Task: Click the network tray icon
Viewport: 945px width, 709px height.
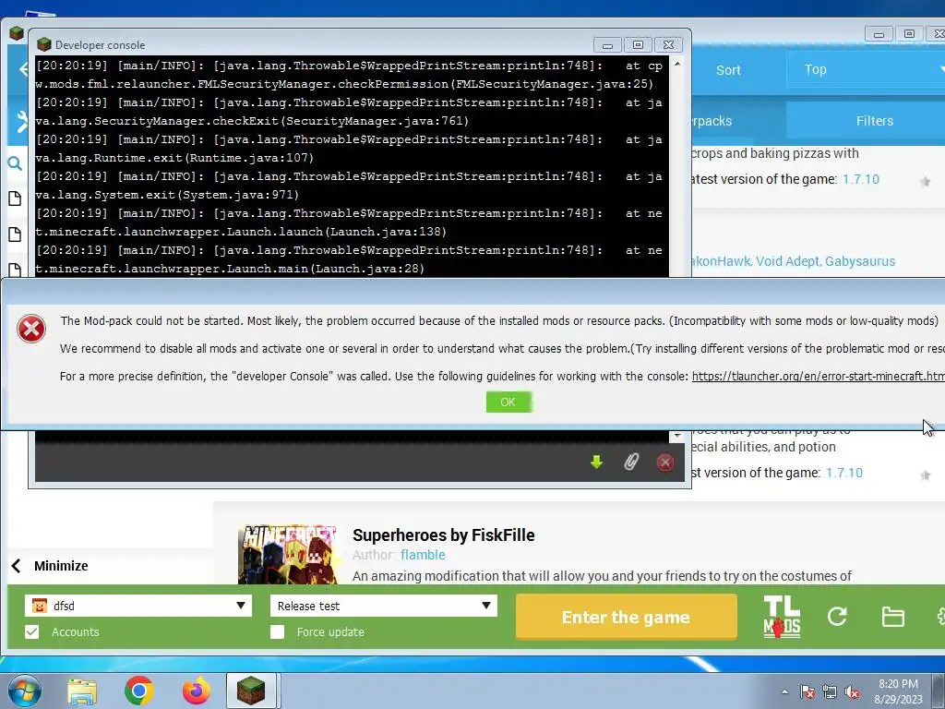Action: click(830, 691)
